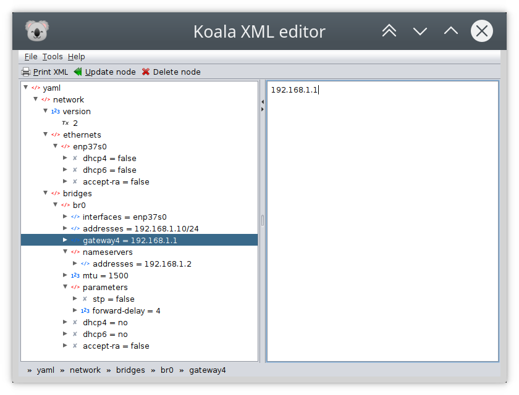The height and width of the screenshot is (395, 519).
Task: Open the Tools menu
Action: [53, 57]
